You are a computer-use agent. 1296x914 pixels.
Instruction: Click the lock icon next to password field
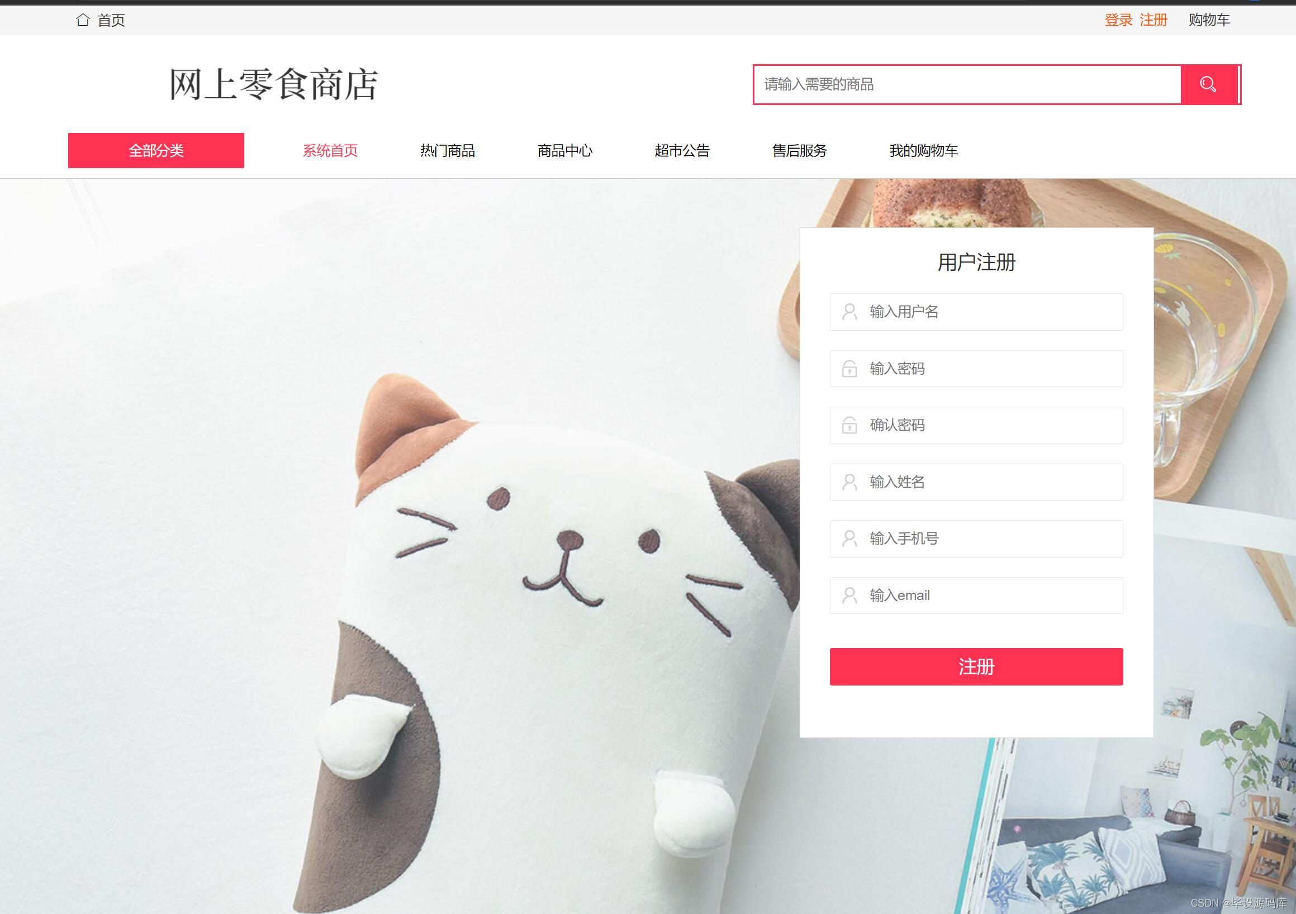[850, 367]
